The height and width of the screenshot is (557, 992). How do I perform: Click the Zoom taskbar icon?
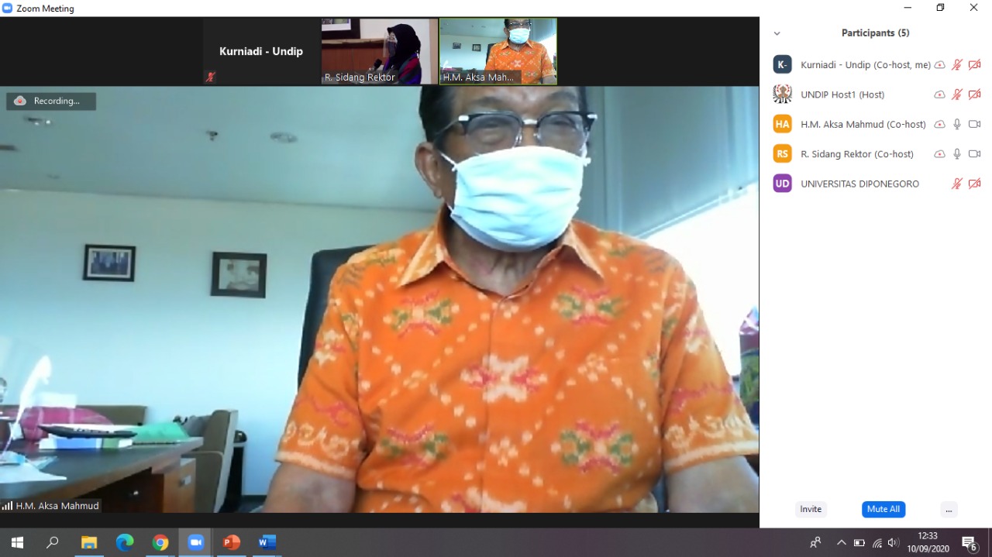[196, 542]
